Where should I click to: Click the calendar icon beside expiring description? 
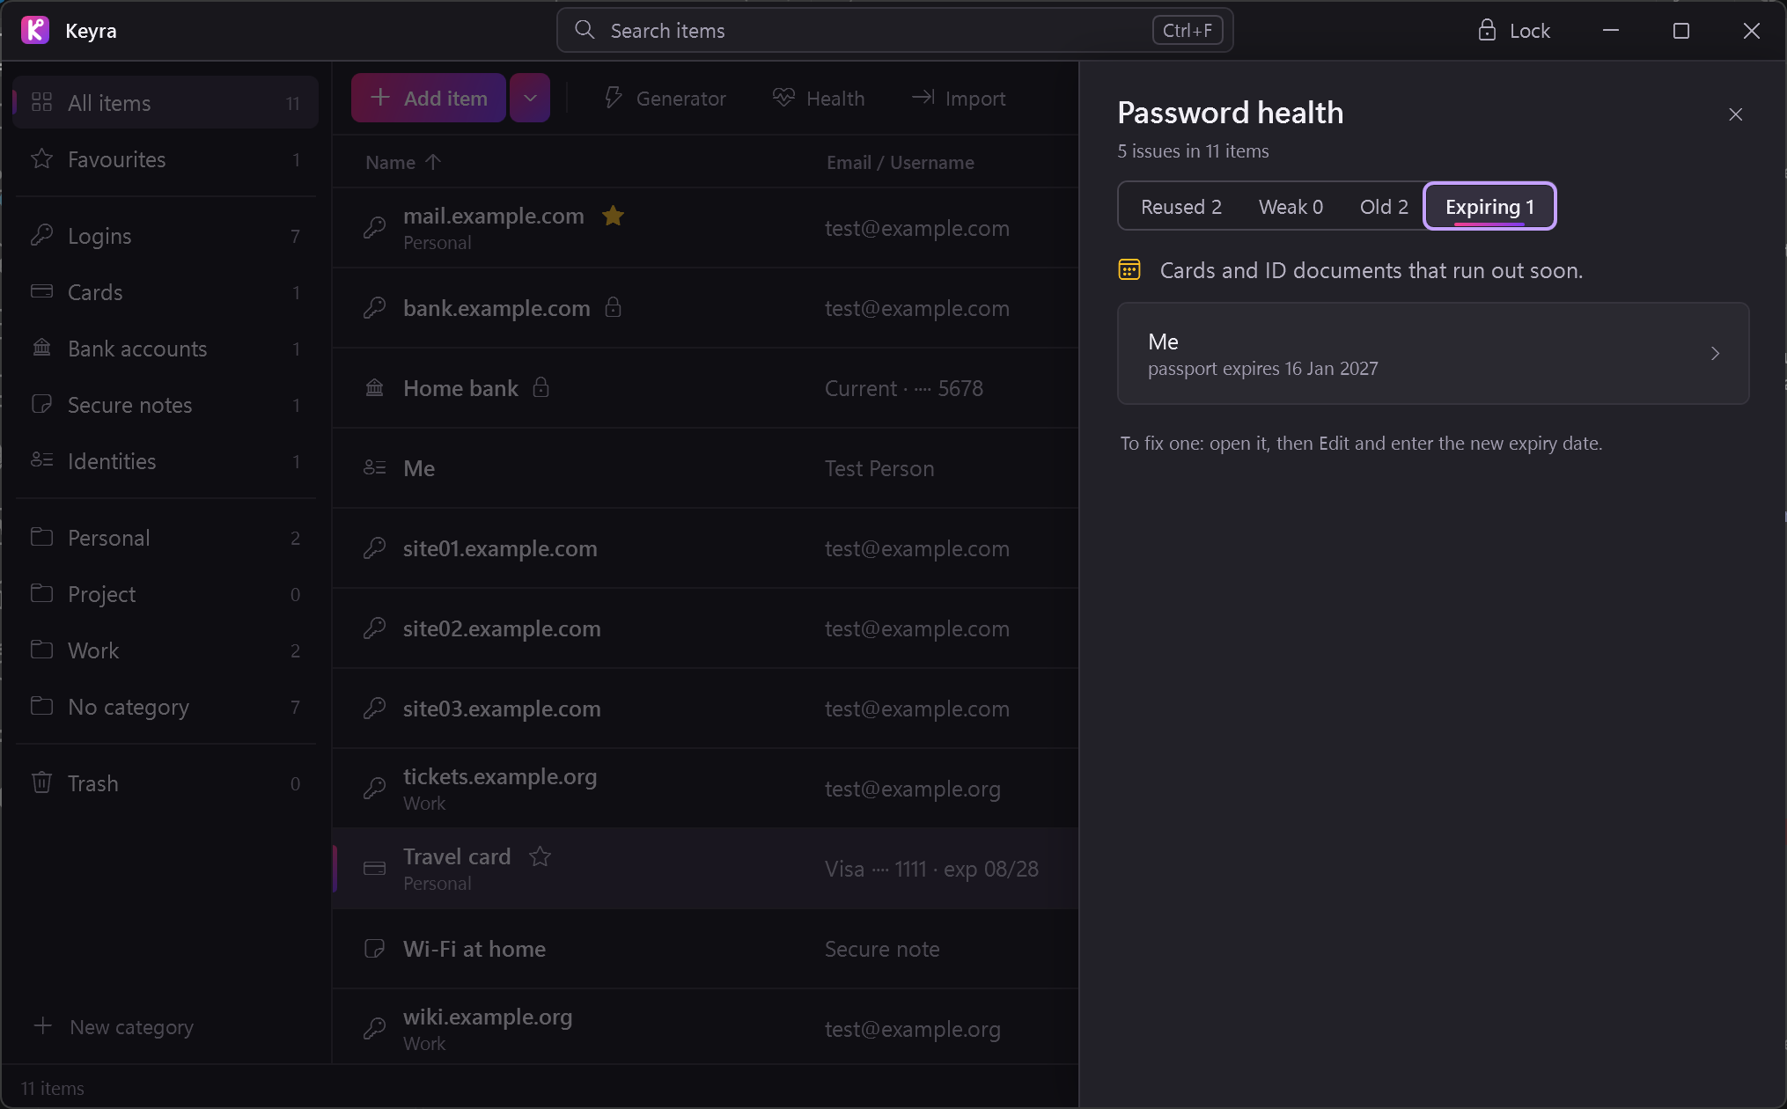tap(1129, 270)
